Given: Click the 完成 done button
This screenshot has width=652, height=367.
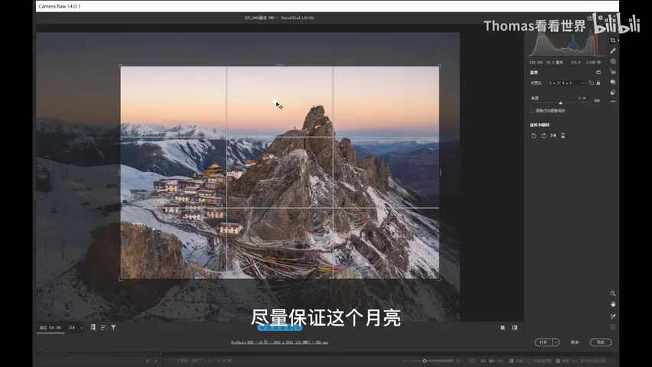Looking at the screenshot, I should (601, 343).
